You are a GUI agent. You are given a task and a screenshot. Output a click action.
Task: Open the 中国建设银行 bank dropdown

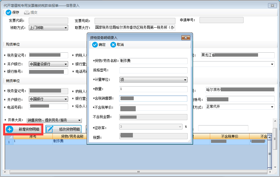[66, 64]
